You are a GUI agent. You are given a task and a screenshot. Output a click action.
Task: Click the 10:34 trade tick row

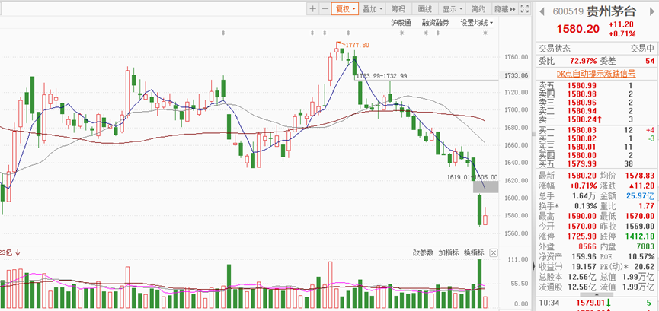[x=596, y=302]
